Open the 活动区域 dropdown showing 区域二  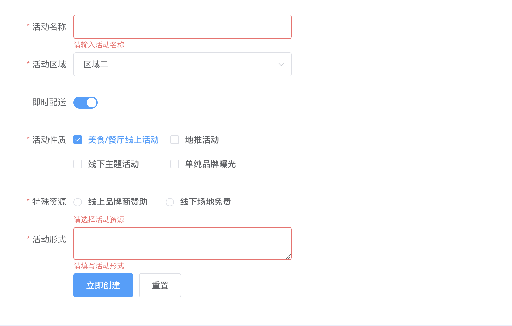(x=182, y=64)
